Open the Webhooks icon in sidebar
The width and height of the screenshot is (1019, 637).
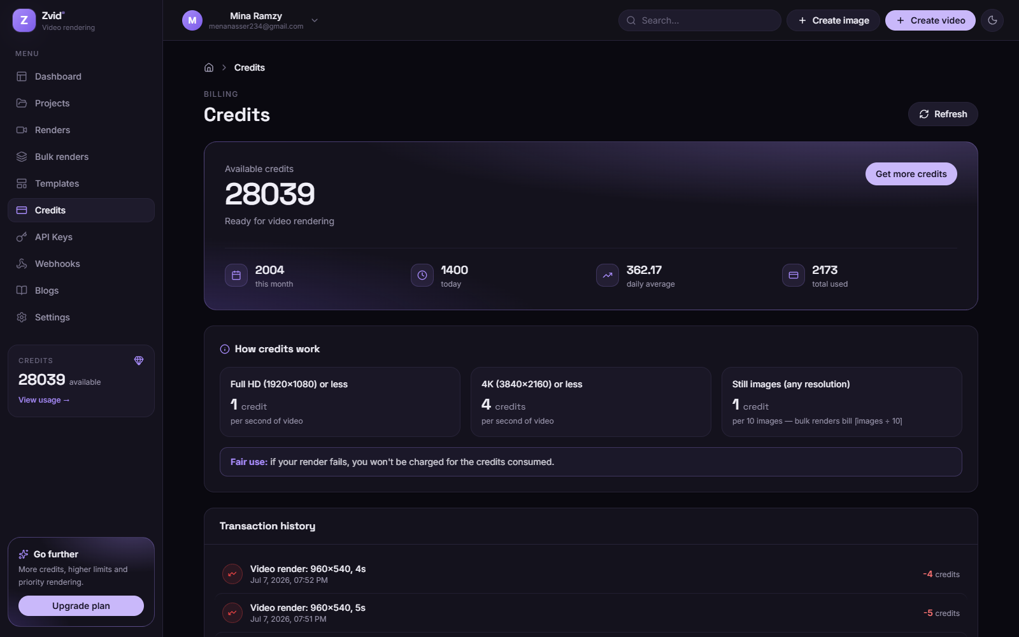tap(22, 264)
